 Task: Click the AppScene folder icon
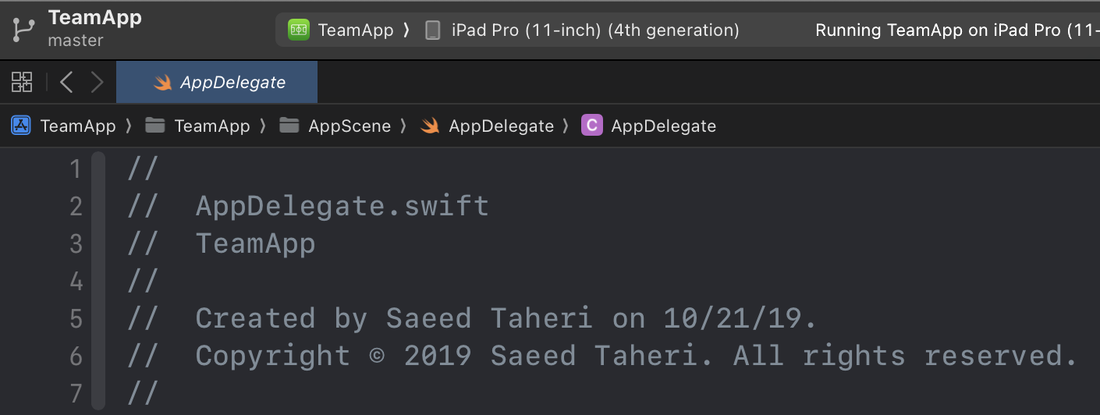(289, 126)
